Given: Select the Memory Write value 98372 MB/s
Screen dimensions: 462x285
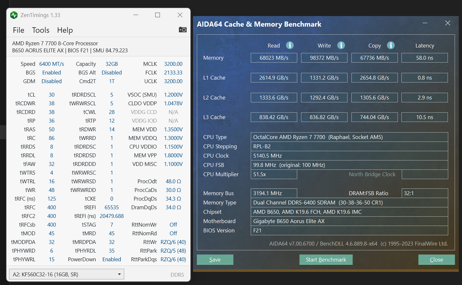Looking at the screenshot, I should point(324,58).
